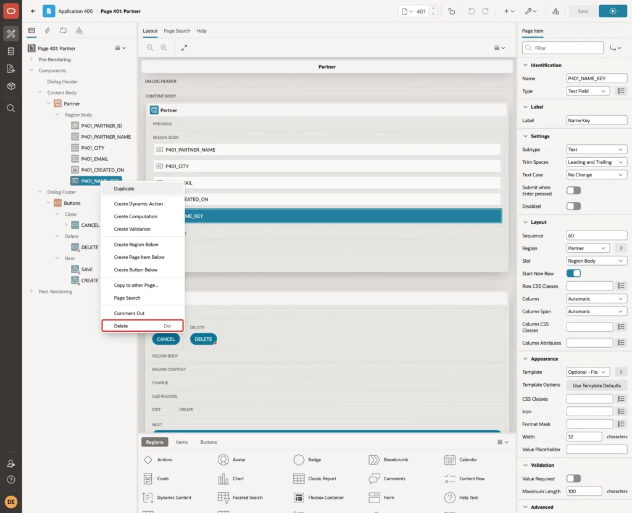Open the Help tab

tap(201, 31)
